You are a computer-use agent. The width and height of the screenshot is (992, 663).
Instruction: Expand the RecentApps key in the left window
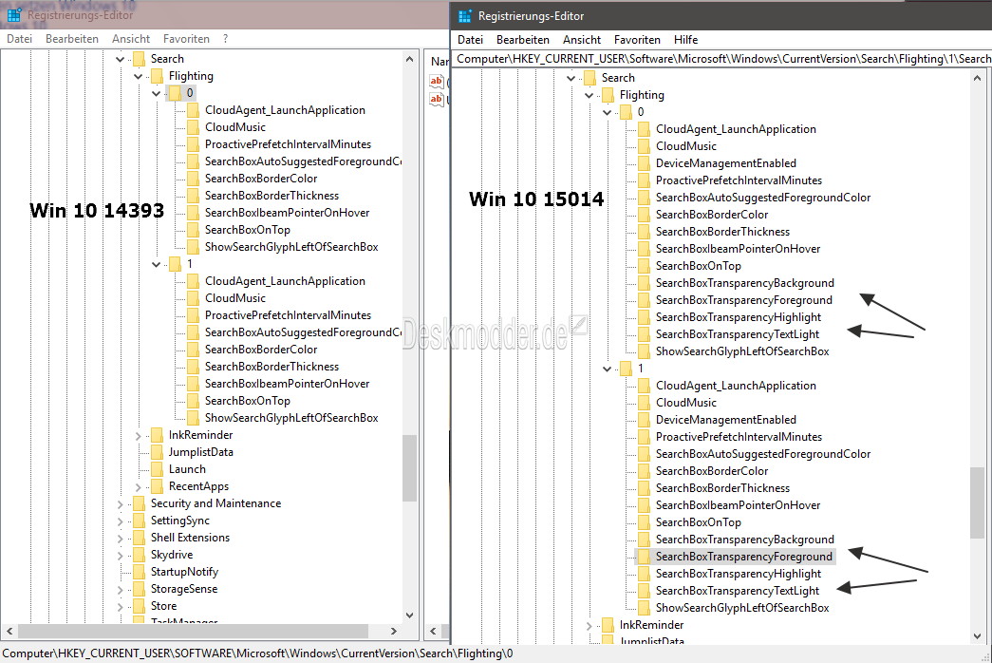coord(138,486)
